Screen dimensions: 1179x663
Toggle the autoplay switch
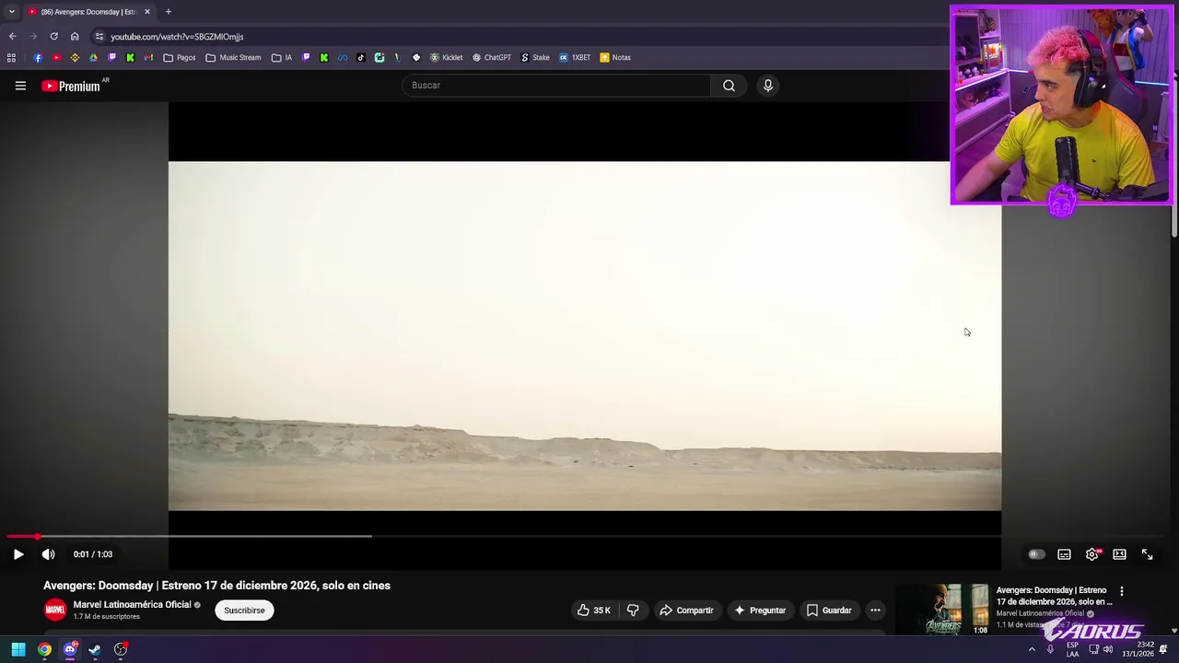(x=1036, y=554)
